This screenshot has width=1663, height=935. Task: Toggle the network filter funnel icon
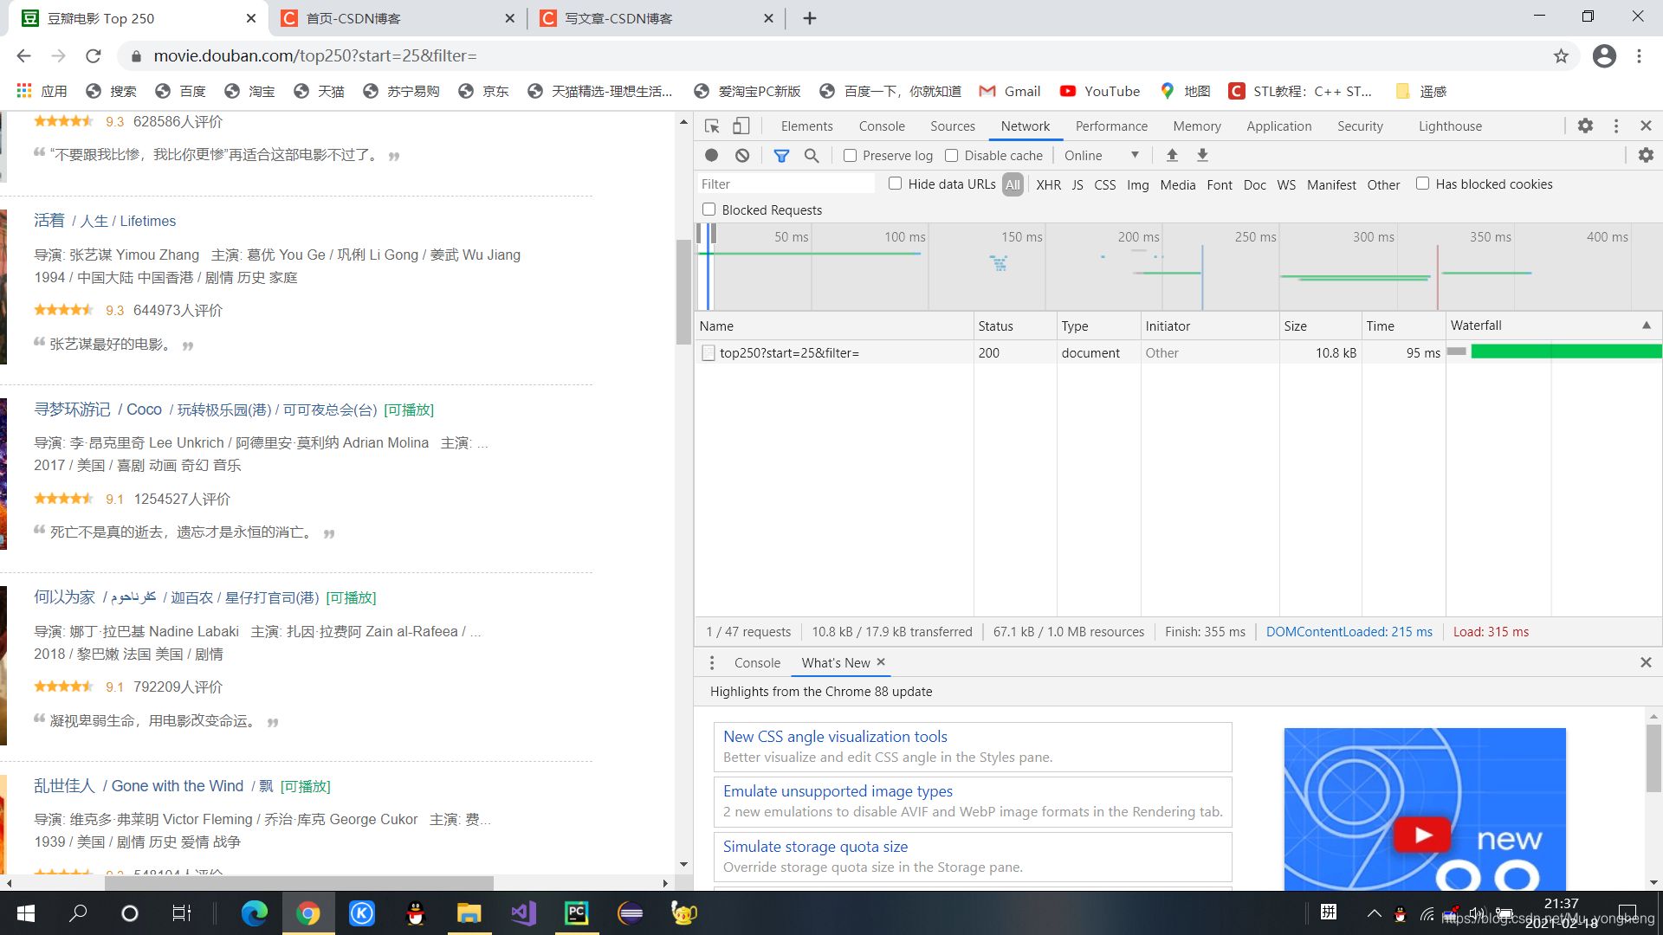781,156
